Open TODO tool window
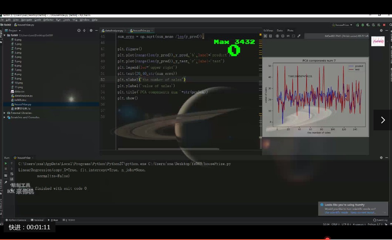The height and width of the screenshot is (240, 392). (69, 220)
